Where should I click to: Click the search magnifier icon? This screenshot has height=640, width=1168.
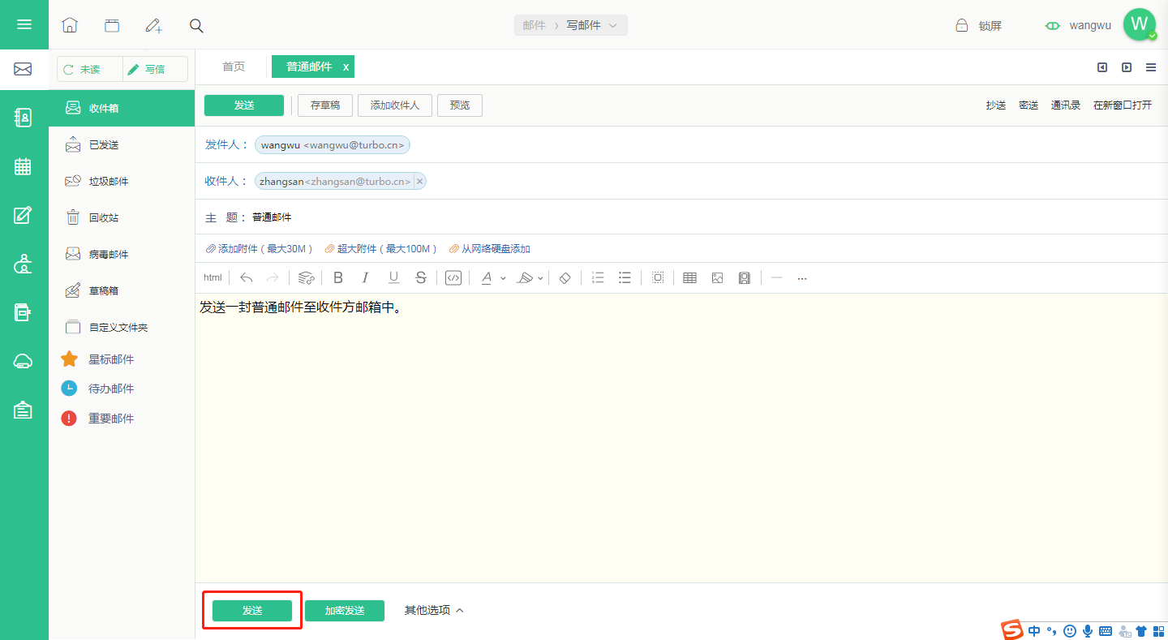(196, 26)
